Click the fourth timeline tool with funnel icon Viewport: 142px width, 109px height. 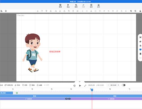pos(25,85)
